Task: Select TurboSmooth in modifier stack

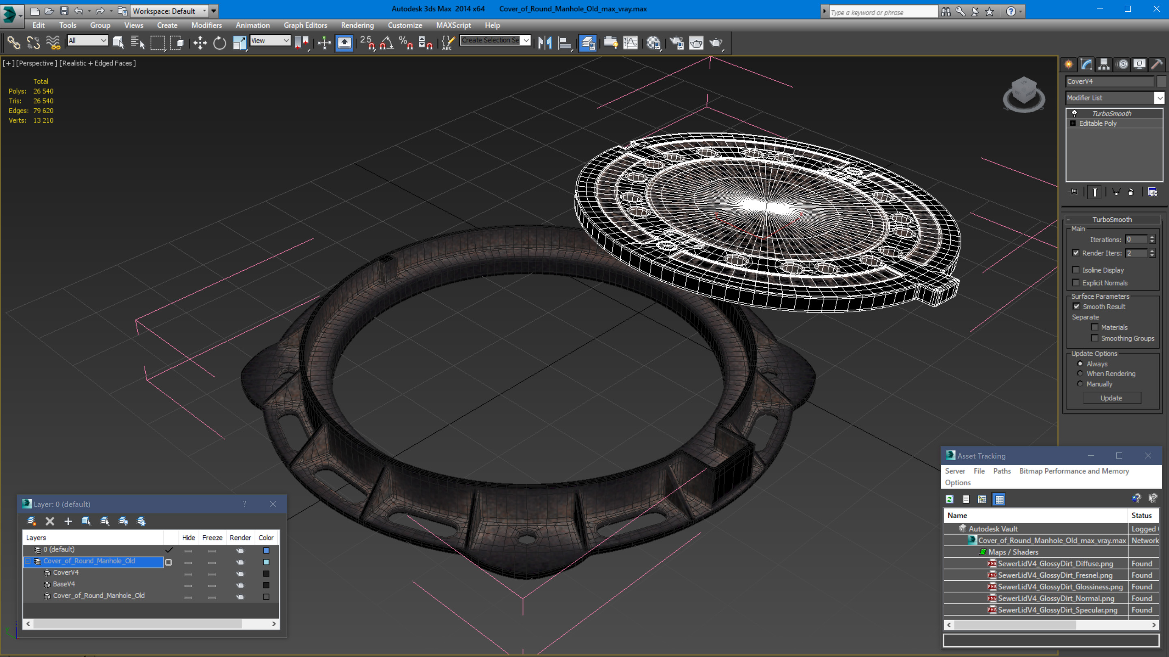Action: pos(1111,114)
